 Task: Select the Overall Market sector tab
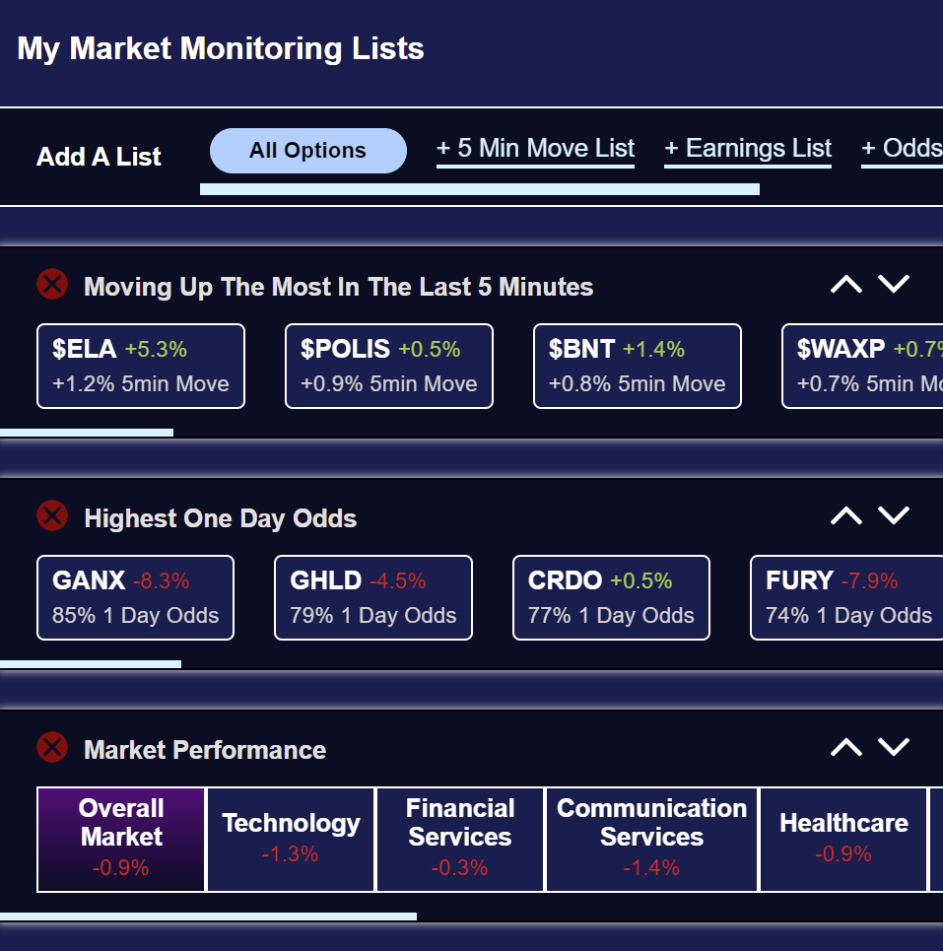pos(121,840)
